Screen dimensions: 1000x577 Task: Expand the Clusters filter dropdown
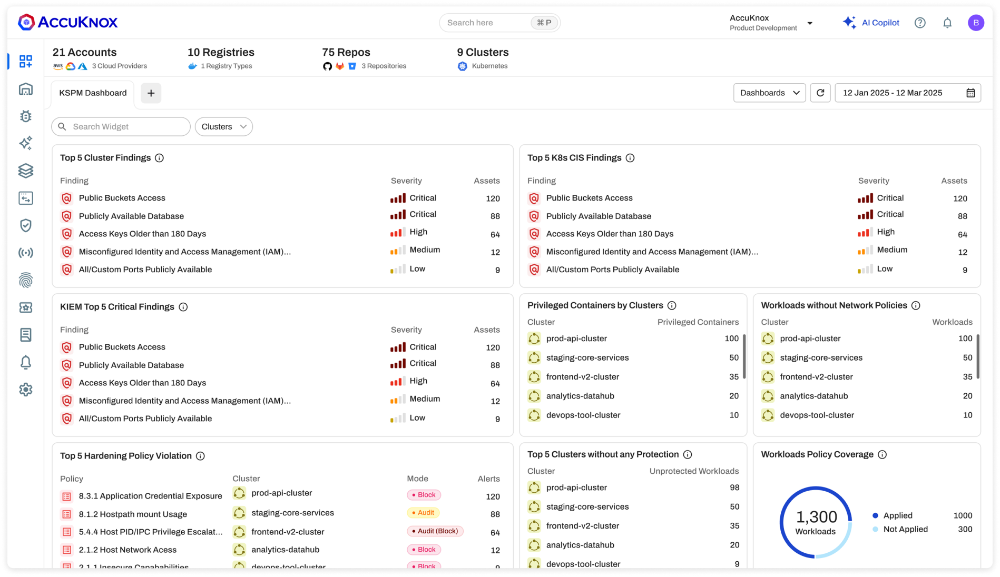pyautogui.click(x=223, y=126)
